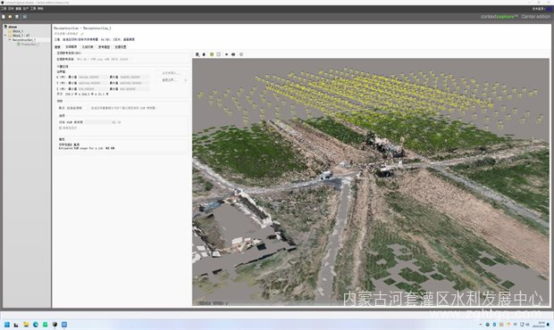554x330 pixels.
Task: Open the arrow beside the reset bounds button
Action: pyautogui.click(x=186, y=80)
